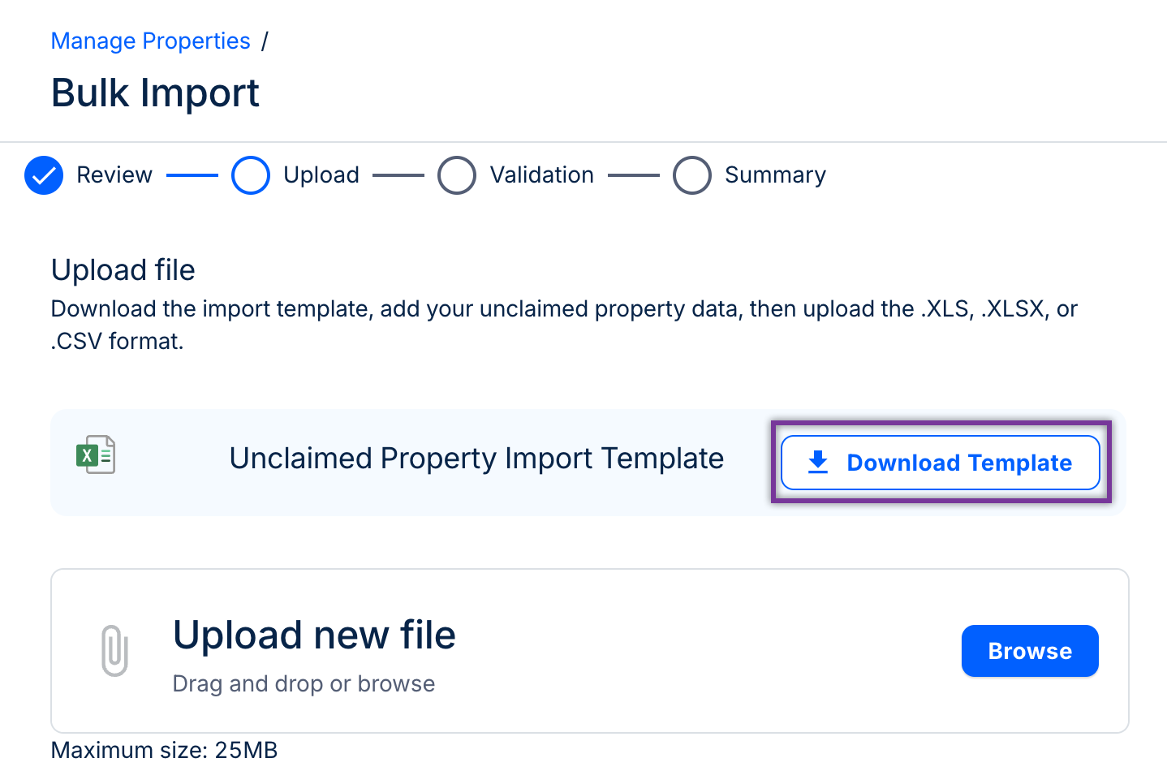
Task: Click the completed Review step checkmark
Action: coord(44,175)
